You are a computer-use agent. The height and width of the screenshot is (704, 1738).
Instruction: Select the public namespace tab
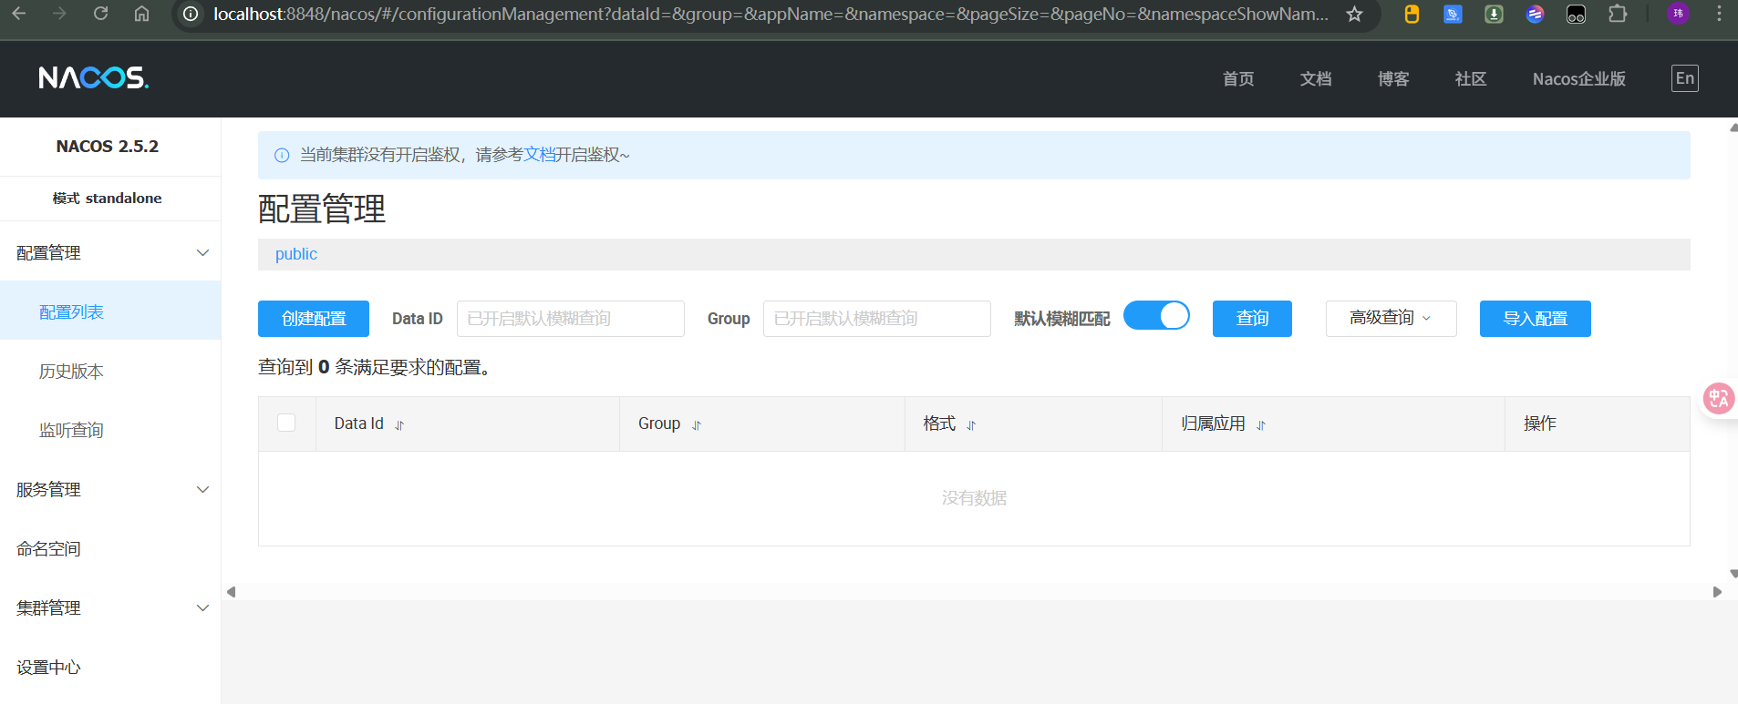tap(296, 254)
